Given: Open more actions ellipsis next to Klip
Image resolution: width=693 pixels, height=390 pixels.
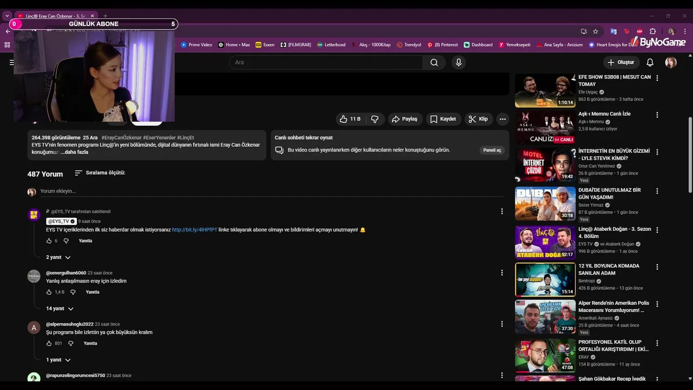Looking at the screenshot, I should [x=502, y=119].
